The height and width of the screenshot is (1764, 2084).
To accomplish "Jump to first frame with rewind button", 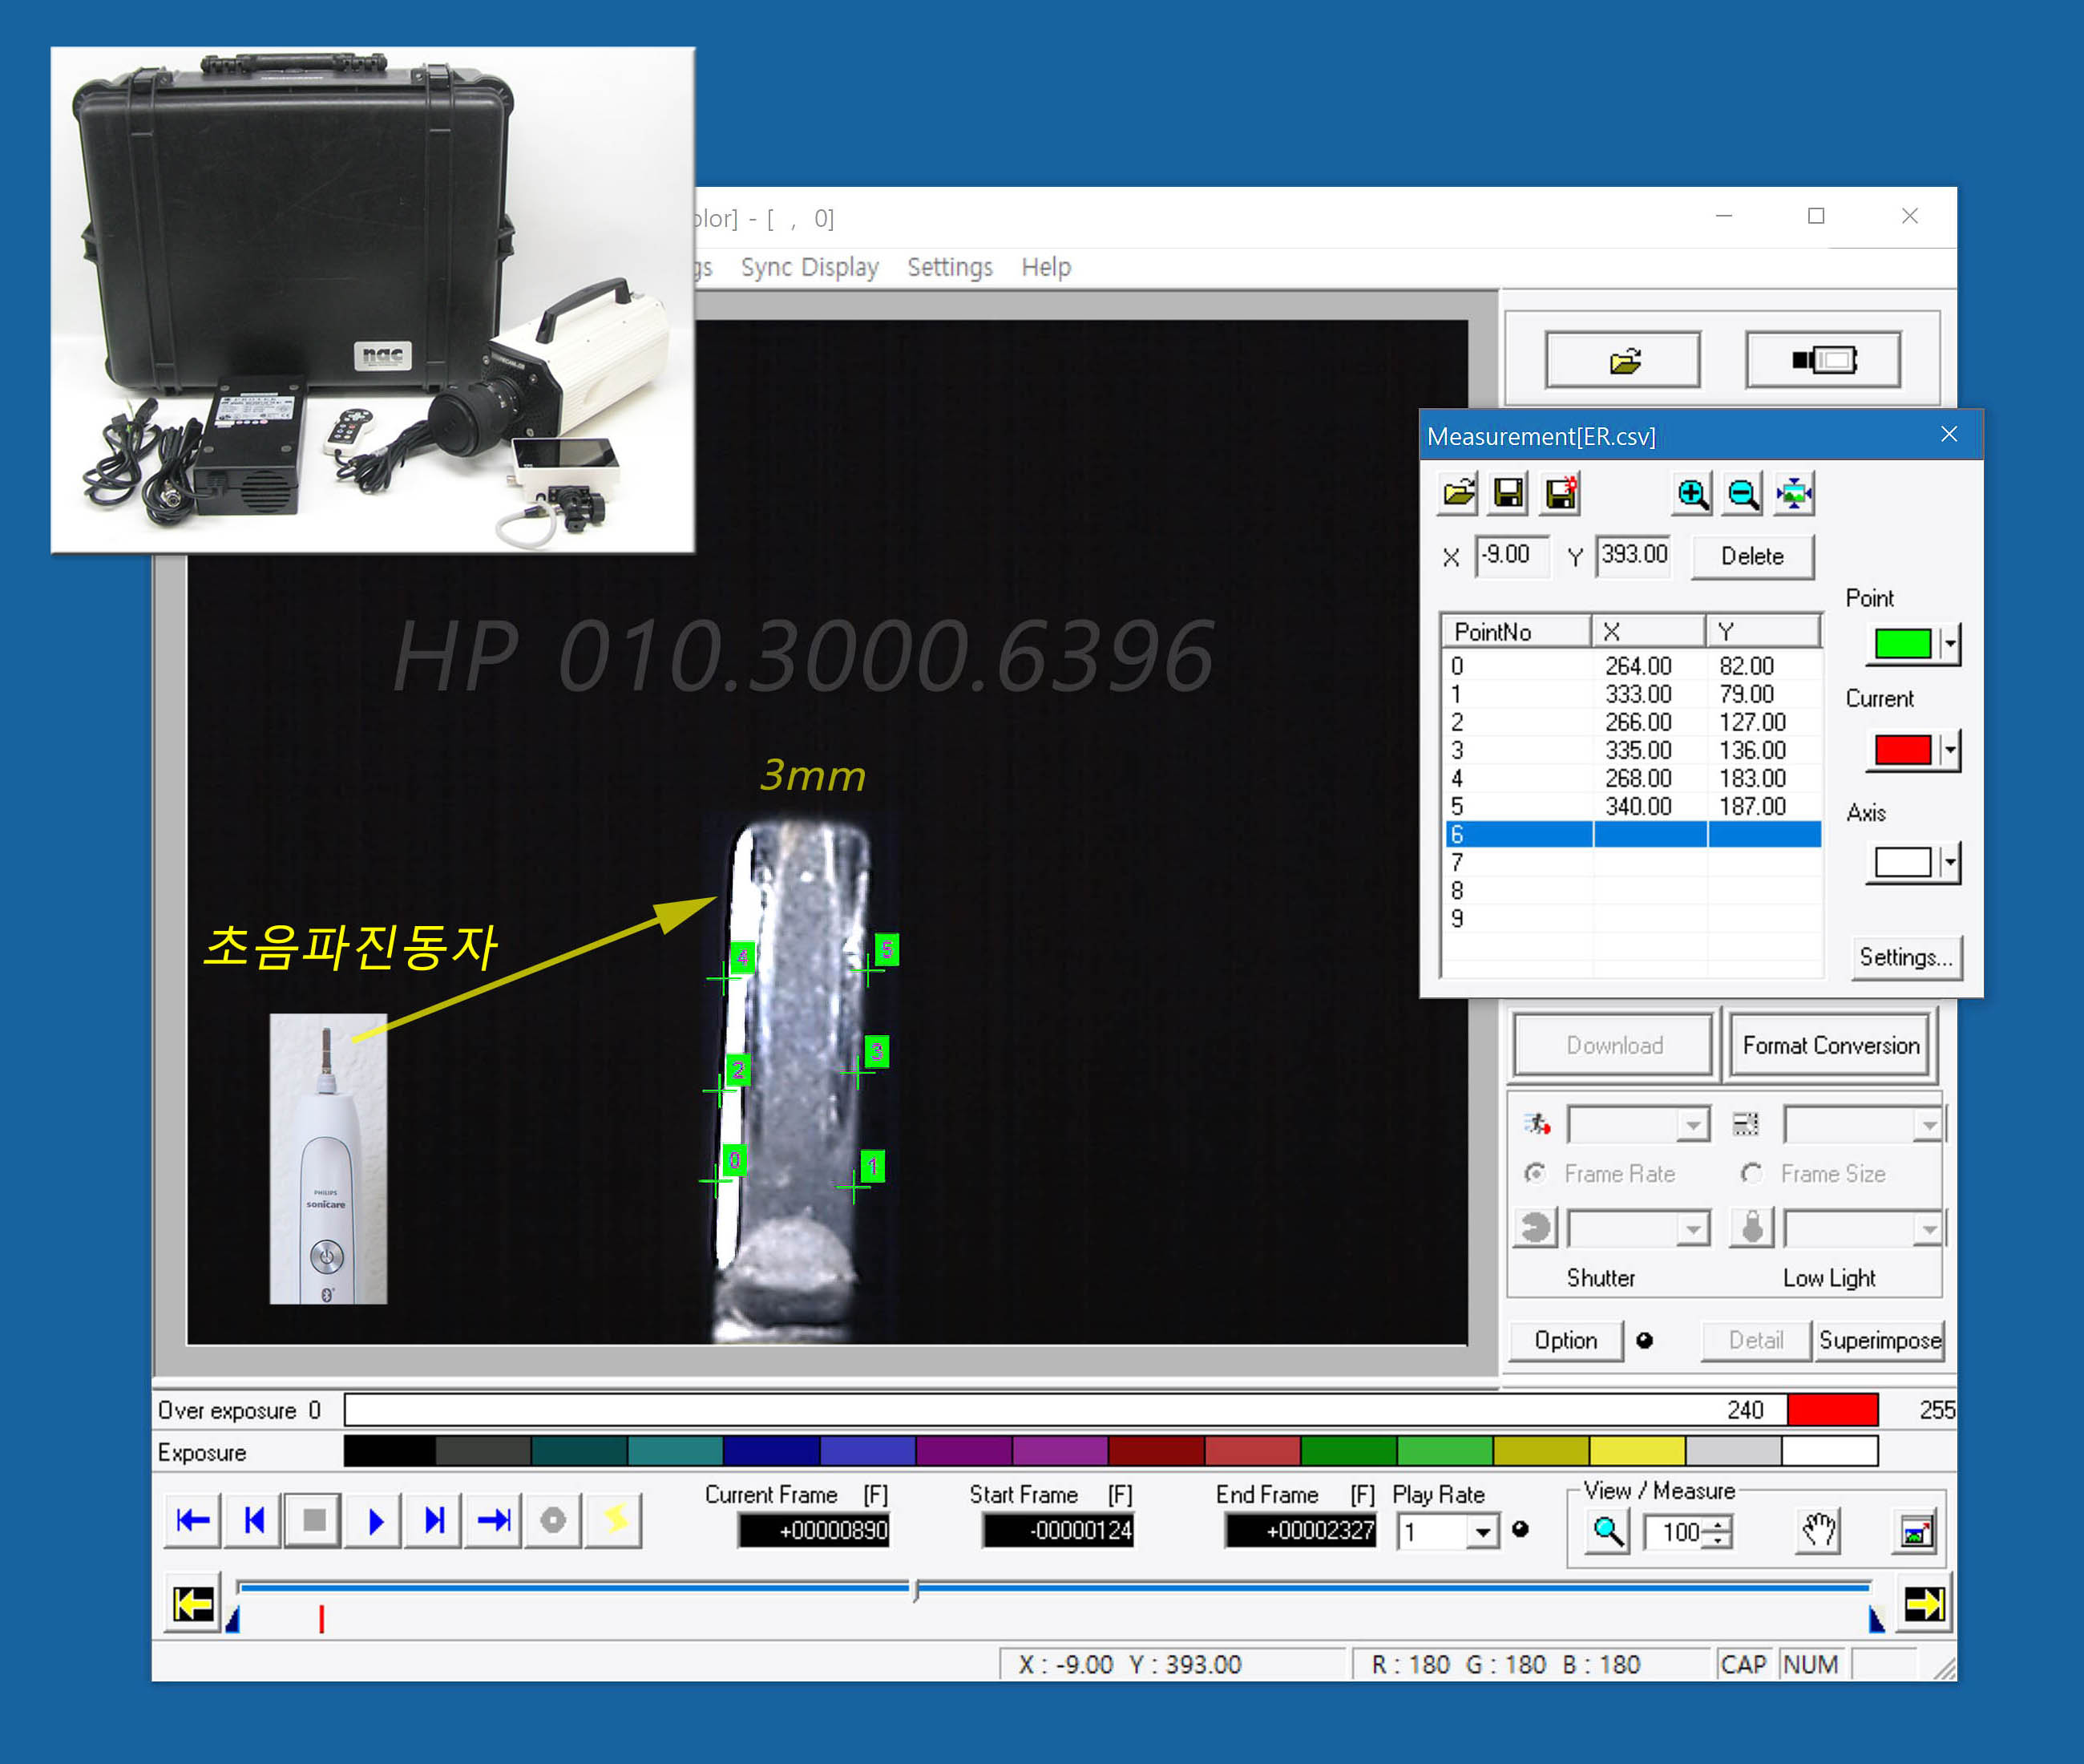I will click(x=193, y=1521).
